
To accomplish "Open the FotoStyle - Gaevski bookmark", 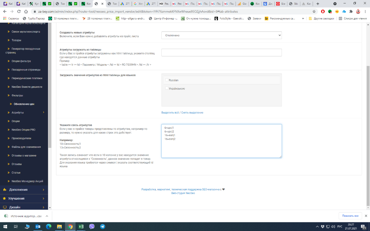I will click(x=229, y=18).
